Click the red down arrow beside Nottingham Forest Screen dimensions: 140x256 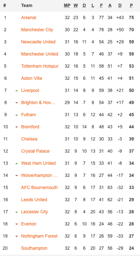[x=17, y=236]
